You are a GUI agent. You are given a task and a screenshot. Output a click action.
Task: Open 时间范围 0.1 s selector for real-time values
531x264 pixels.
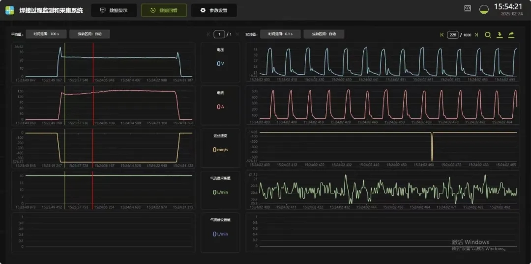(280, 34)
